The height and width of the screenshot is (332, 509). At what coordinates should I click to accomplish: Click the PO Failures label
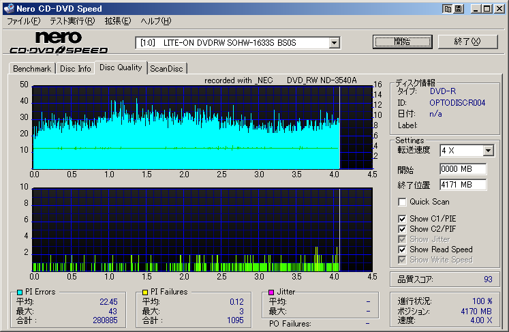pyautogui.click(x=290, y=324)
